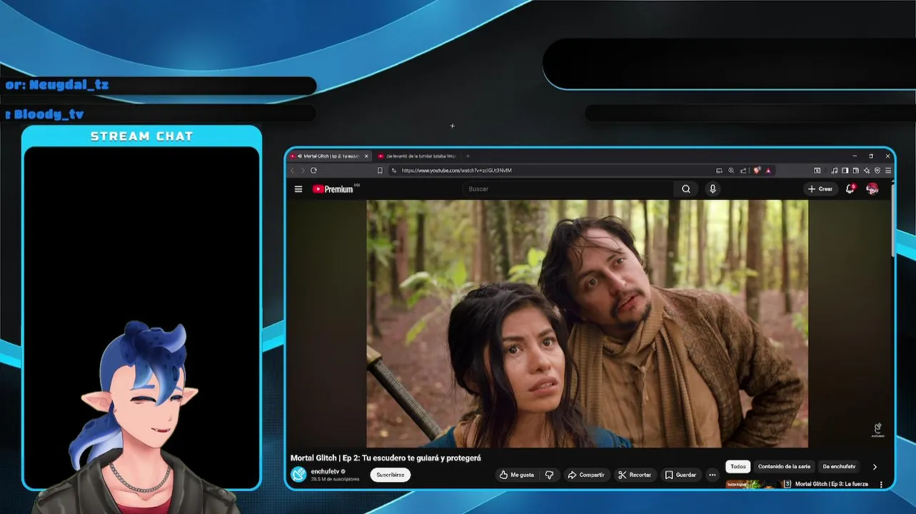The width and height of the screenshot is (916, 514).
Task: Open Brave VPN shield icon
Action: point(877,171)
